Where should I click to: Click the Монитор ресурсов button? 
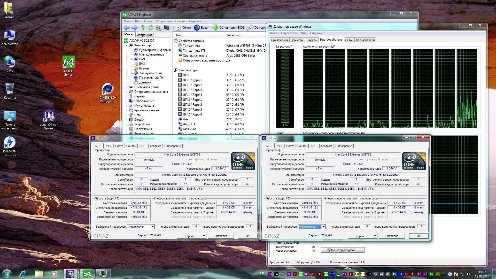(343, 250)
